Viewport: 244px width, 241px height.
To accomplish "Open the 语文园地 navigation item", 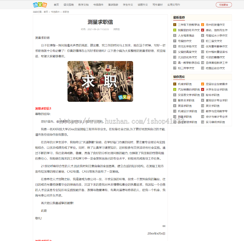I will pos(69,5).
